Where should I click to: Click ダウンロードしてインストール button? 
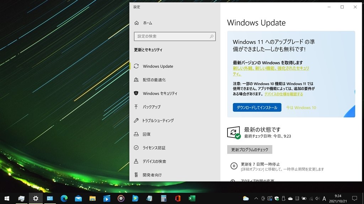(x=257, y=108)
